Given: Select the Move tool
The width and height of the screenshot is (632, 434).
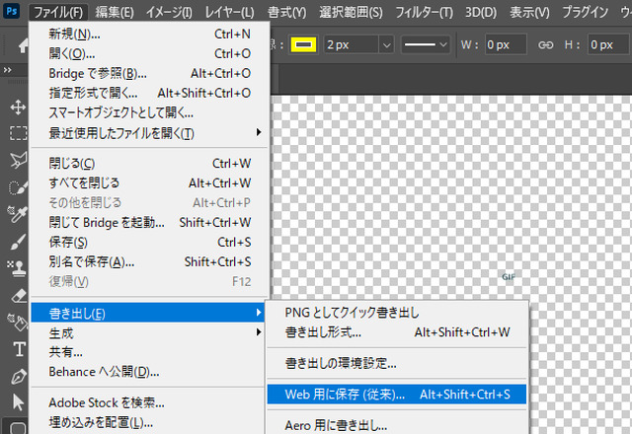Looking at the screenshot, I should pyautogui.click(x=18, y=108).
